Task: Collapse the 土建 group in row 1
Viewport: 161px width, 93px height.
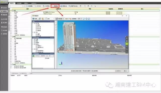Action: (x=13, y=10)
